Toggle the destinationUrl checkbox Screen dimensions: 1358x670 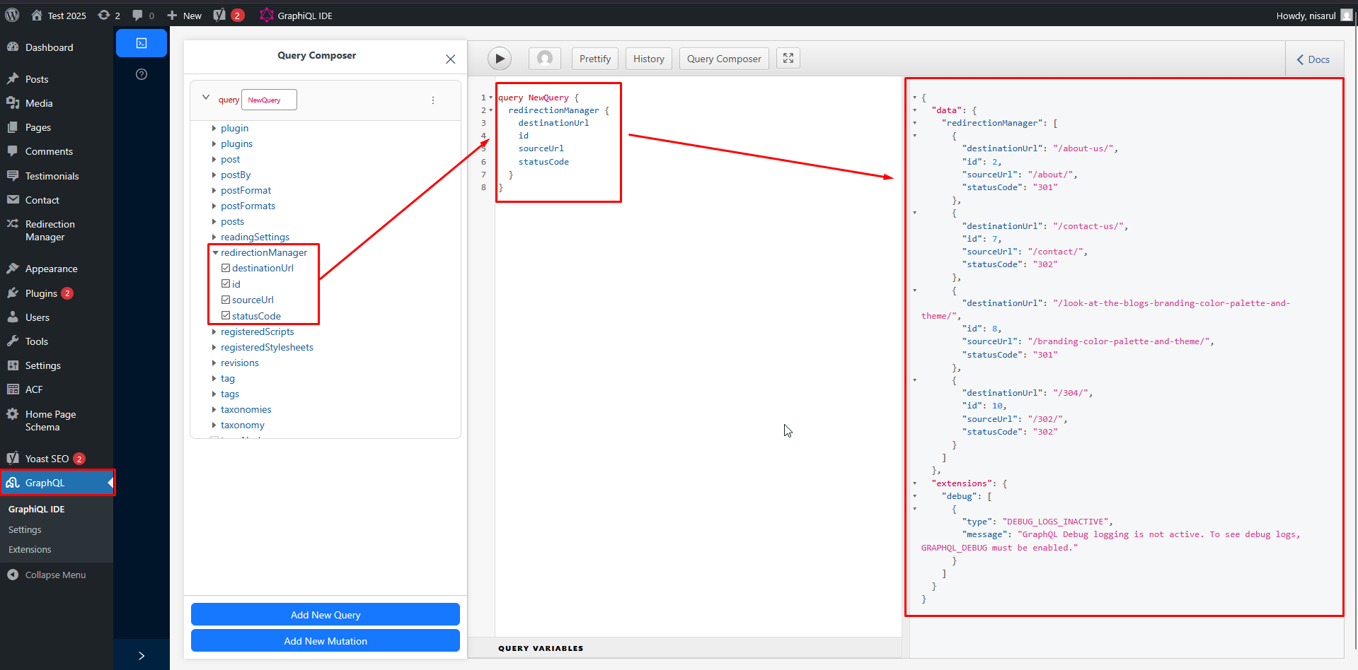point(226,268)
